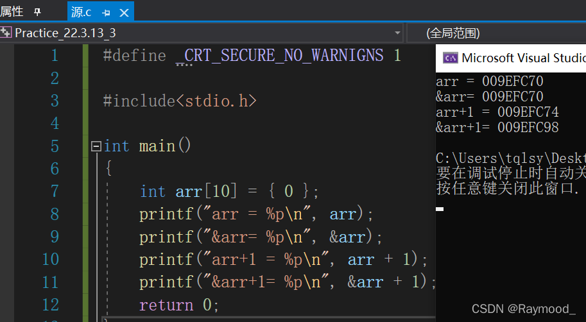The width and height of the screenshot is (586, 322).
Task: Click the int main() declaration
Action: click(x=147, y=146)
